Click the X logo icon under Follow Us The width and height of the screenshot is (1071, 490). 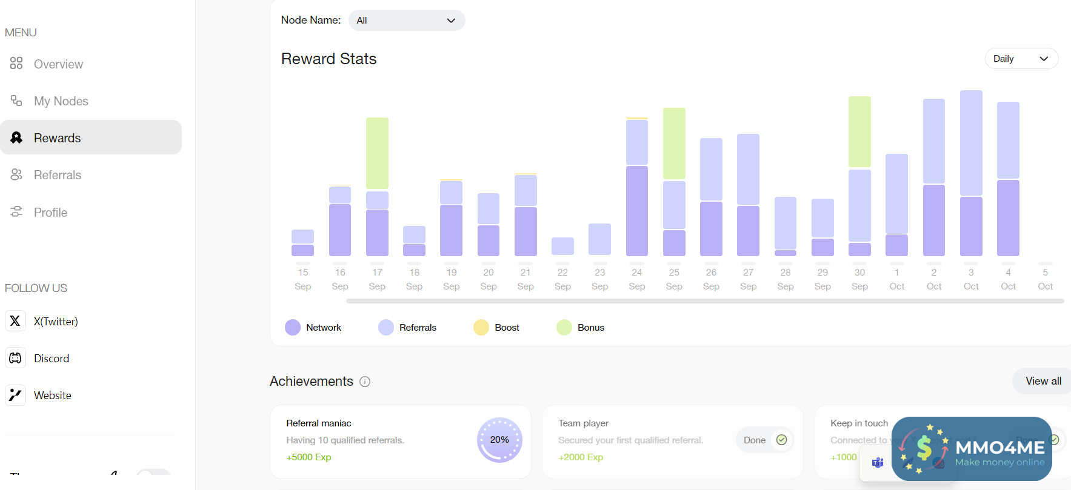click(x=15, y=321)
